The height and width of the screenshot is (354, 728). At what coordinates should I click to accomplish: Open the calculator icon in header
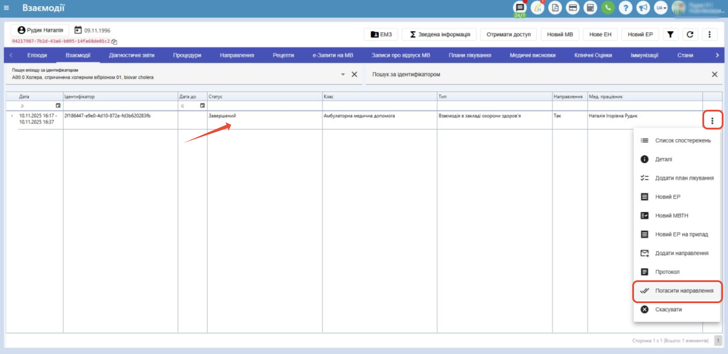(590, 8)
